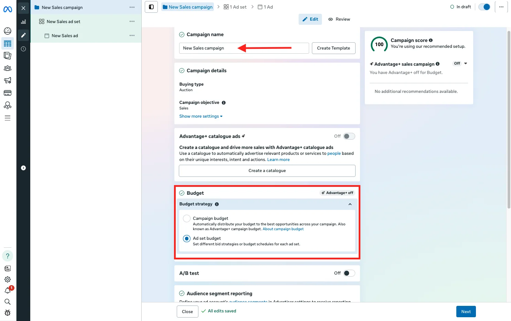Toggle the In draft publish switch
Screen dimensions: 511x321
484,7
